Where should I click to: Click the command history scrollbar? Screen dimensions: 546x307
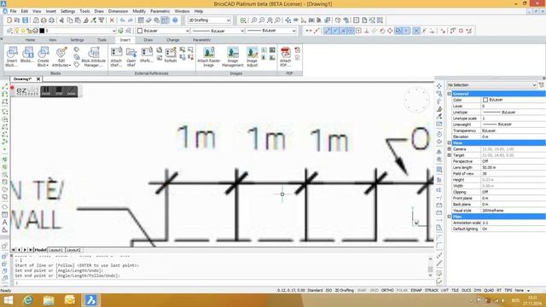pyautogui.click(x=430, y=267)
